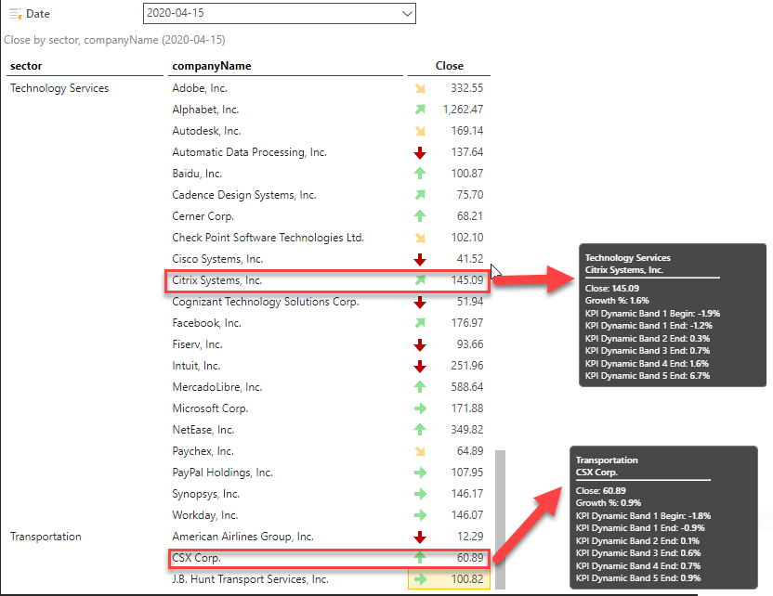Click the trend arrow for Paychex, Inc.

click(x=420, y=451)
